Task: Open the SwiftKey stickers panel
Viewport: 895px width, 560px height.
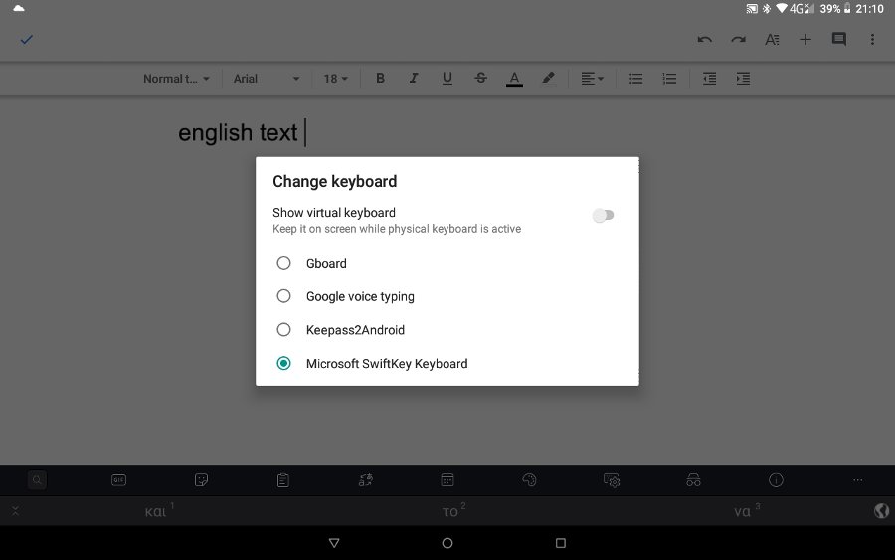Action: click(201, 480)
